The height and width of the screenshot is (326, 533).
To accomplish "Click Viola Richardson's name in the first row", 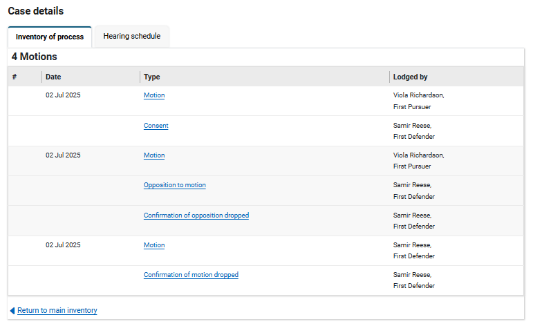I will [418, 95].
